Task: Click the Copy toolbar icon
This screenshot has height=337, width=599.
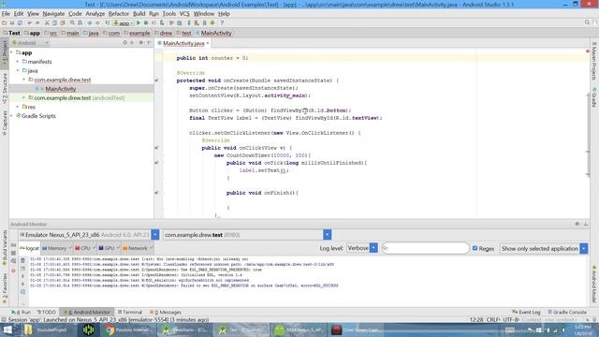Action: [54, 22]
